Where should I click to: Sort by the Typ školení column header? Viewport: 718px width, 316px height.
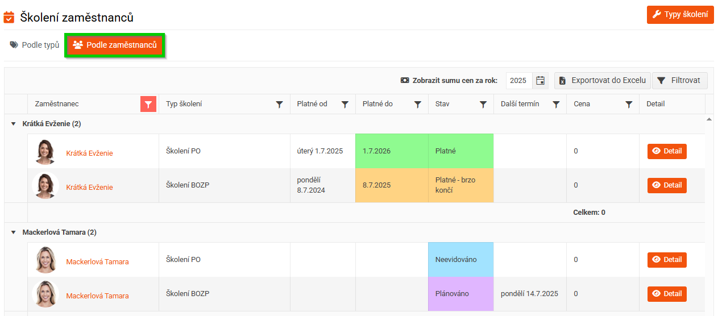pyautogui.click(x=184, y=104)
